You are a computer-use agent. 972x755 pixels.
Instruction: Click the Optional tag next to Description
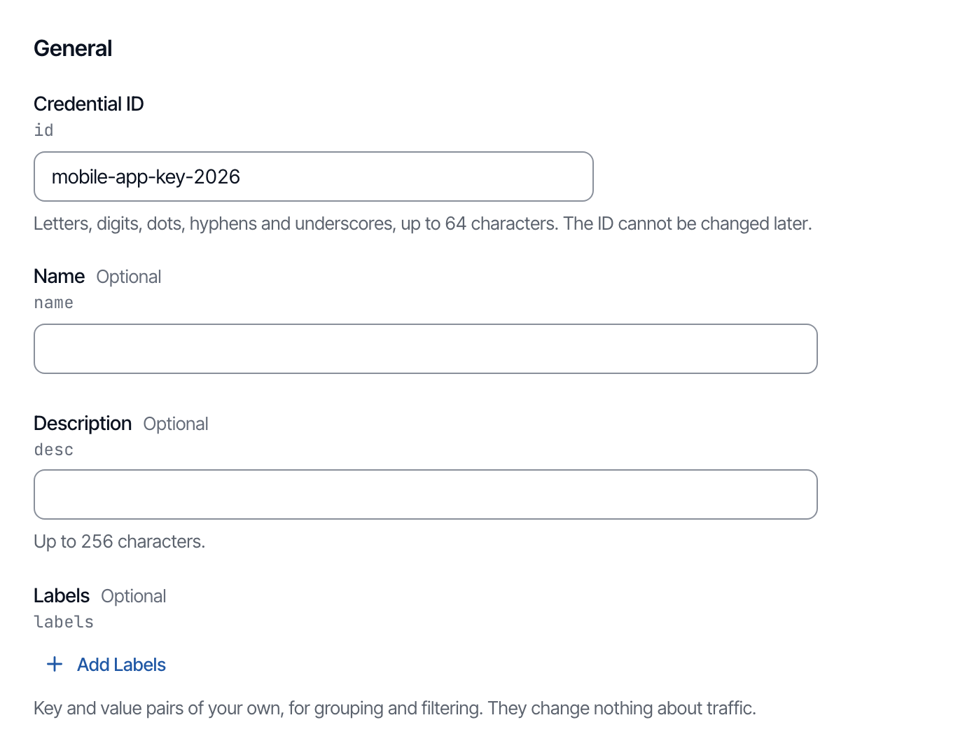[x=176, y=424]
